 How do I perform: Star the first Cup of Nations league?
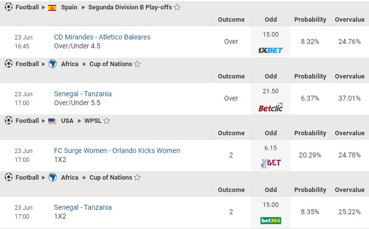click(138, 64)
